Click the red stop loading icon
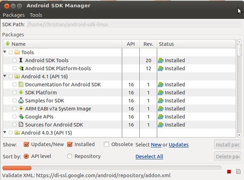This screenshot has height=180, width=244. click(x=229, y=172)
